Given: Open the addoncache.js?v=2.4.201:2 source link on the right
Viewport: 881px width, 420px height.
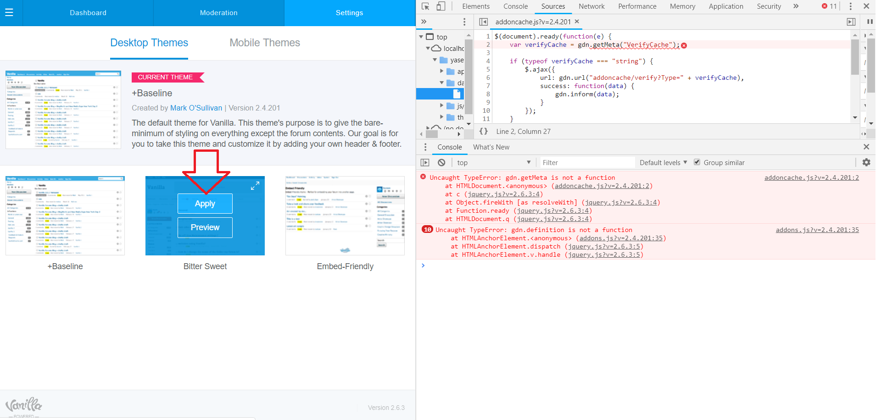Looking at the screenshot, I should coord(811,177).
